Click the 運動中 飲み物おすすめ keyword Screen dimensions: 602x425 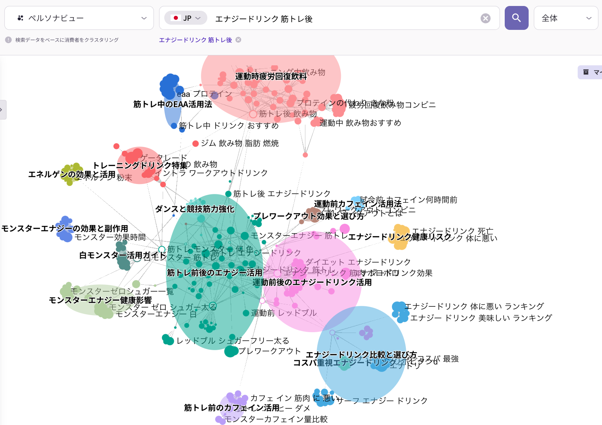pos(360,123)
